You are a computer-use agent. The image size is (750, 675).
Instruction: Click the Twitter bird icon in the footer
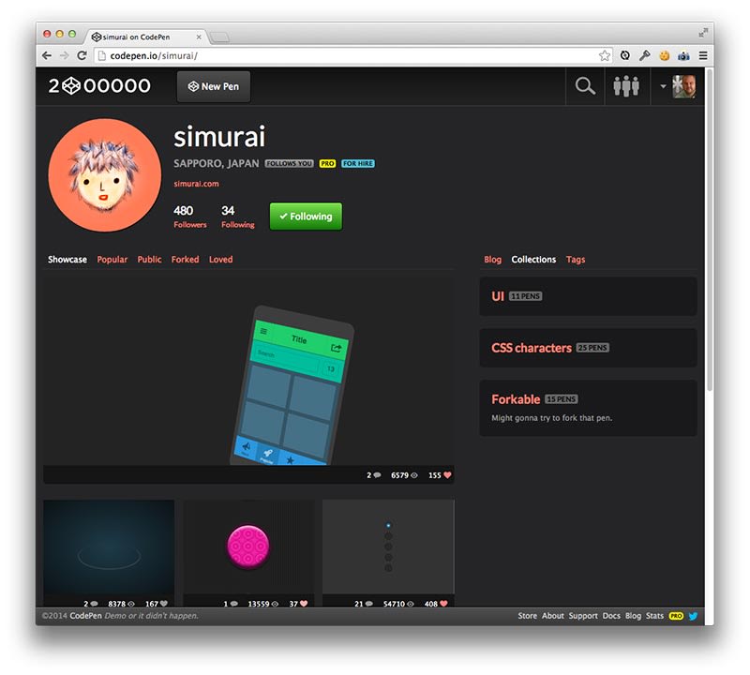[692, 616]
